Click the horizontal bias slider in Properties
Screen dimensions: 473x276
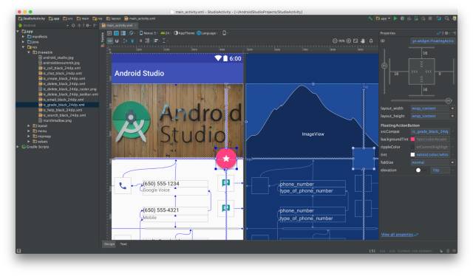coord(421,100)
